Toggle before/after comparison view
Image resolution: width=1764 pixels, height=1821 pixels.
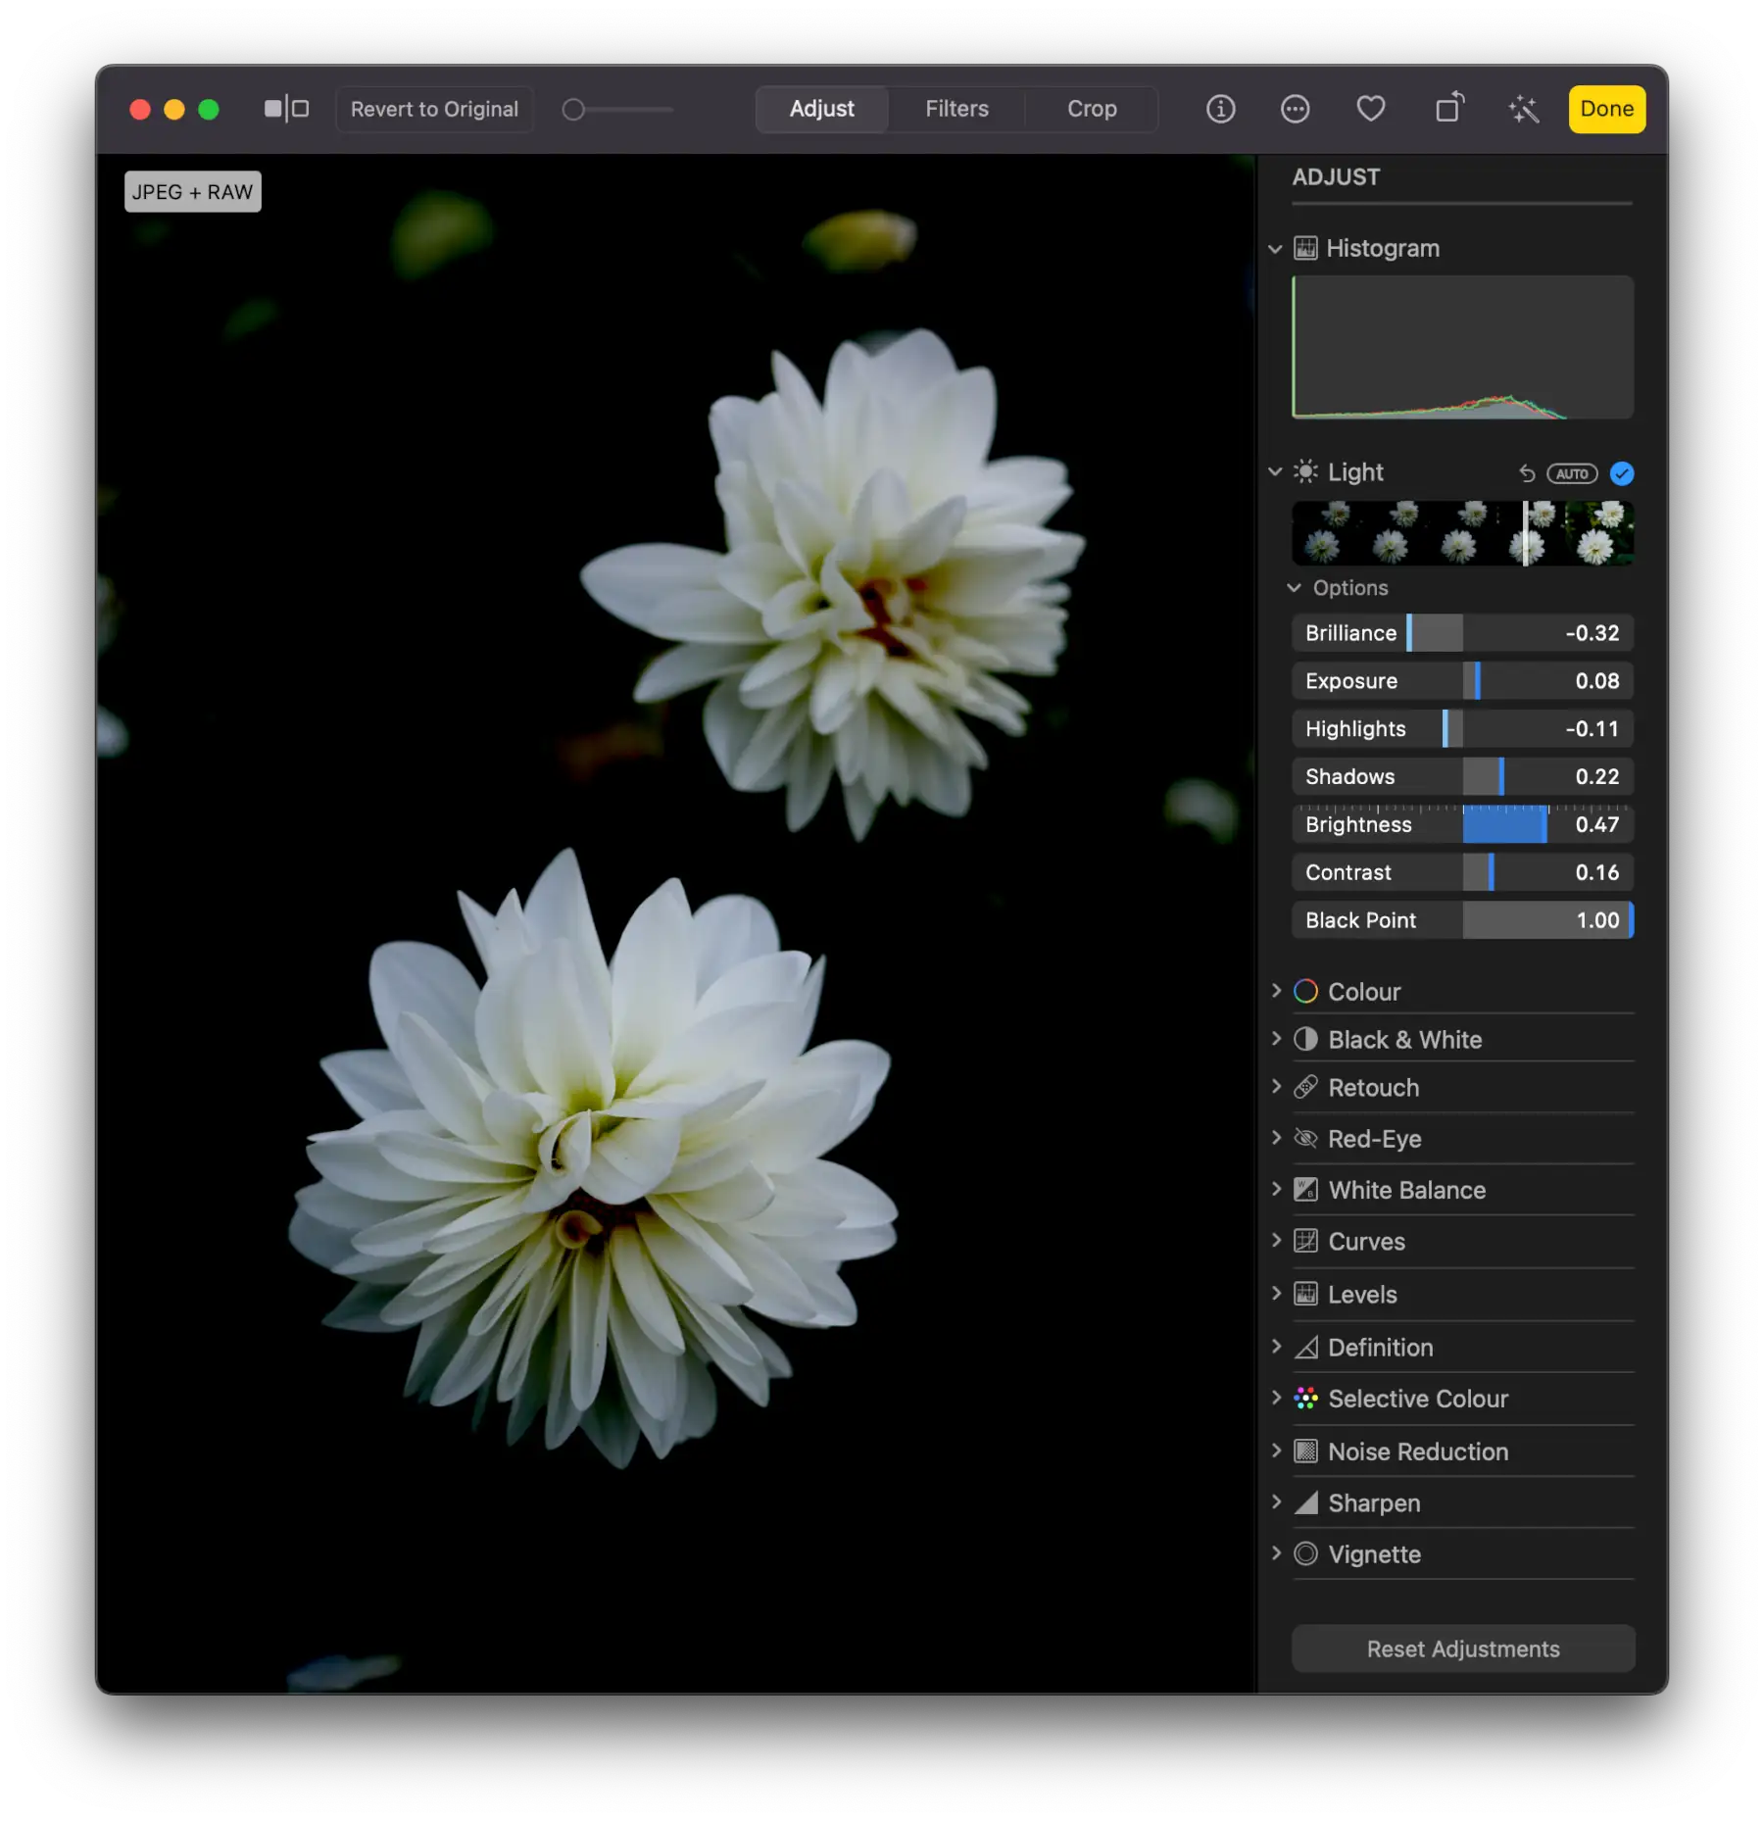pos(286,109)
